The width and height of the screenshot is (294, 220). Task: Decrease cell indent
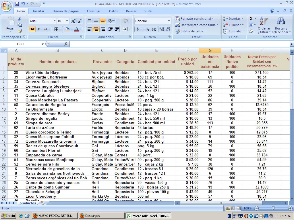pyautogui.click(x=111, y=29)
